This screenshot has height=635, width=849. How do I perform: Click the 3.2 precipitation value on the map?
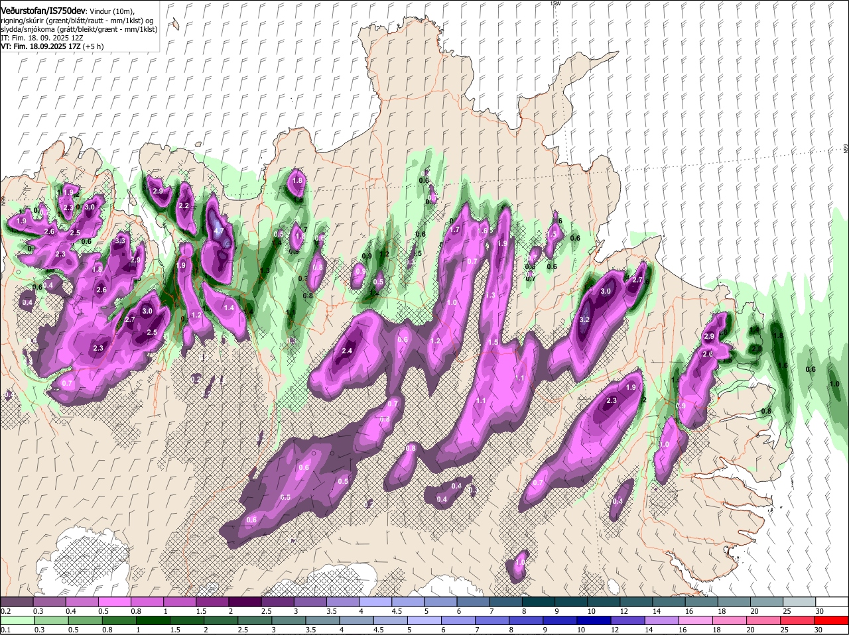click(584, 319)
